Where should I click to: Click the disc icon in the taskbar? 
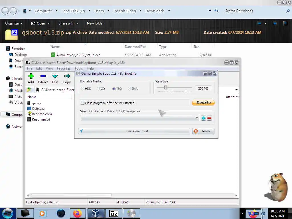pos(131,213)
